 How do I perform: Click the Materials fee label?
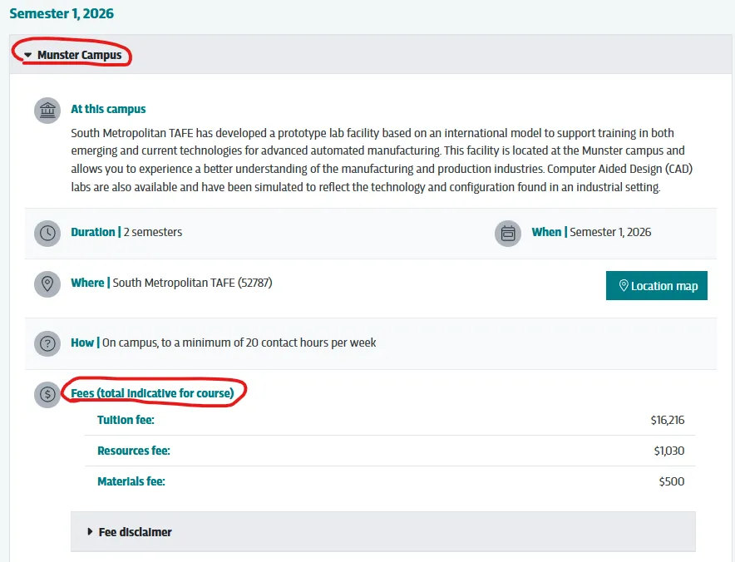[131, 481]
